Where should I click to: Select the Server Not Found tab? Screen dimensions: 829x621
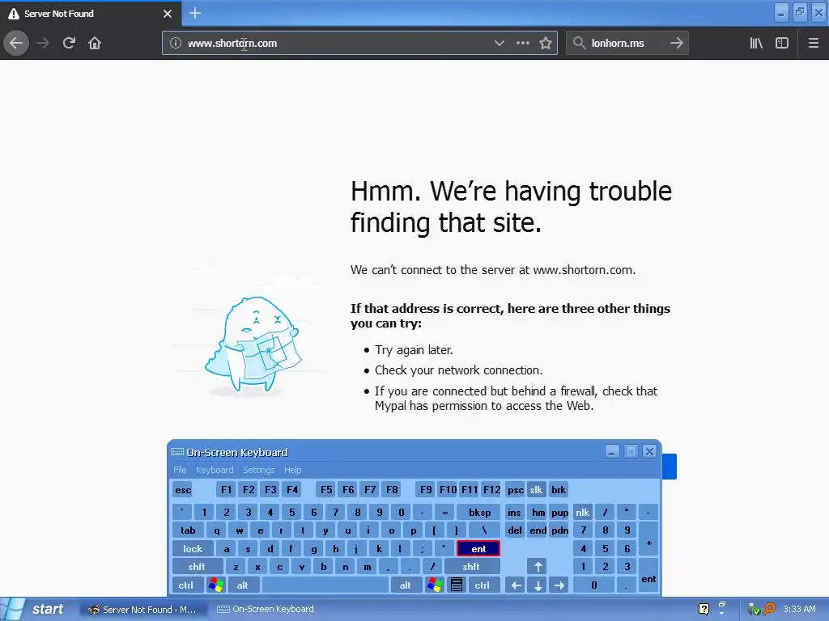coord(91,14)
